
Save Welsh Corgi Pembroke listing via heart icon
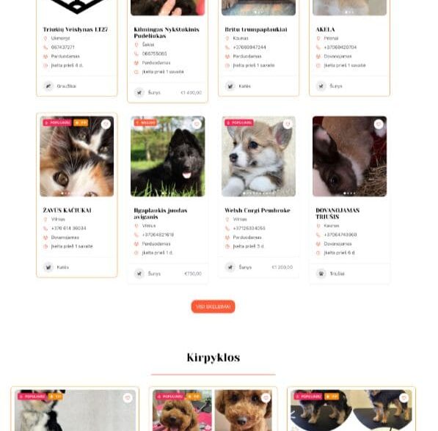click(288, 124)
